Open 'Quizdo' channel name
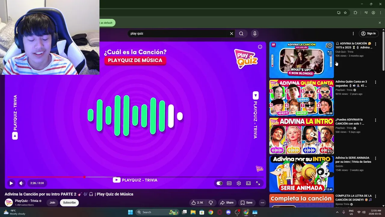Image resolution: width=385 pixels, height=217 pixels. 339,166
